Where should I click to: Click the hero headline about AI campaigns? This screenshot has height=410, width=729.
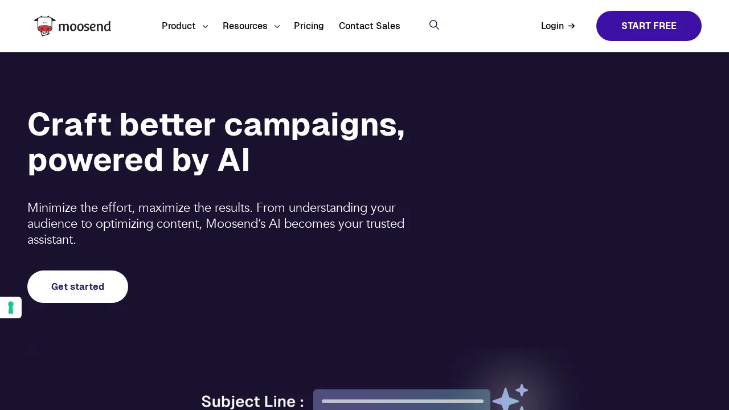[x=216, y=142]
